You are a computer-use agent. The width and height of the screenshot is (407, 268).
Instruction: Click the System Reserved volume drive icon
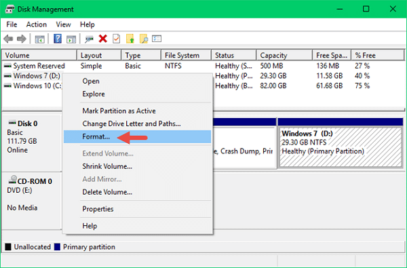tap(7, 66)
